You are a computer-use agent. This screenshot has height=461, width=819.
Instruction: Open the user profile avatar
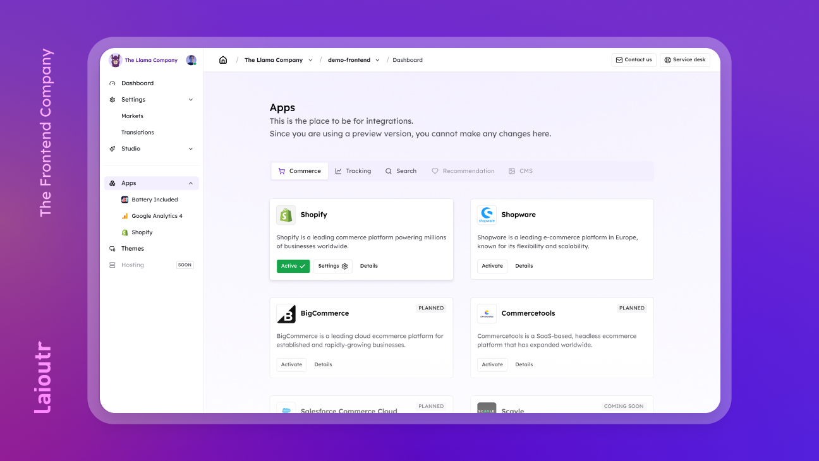(191, 61)
